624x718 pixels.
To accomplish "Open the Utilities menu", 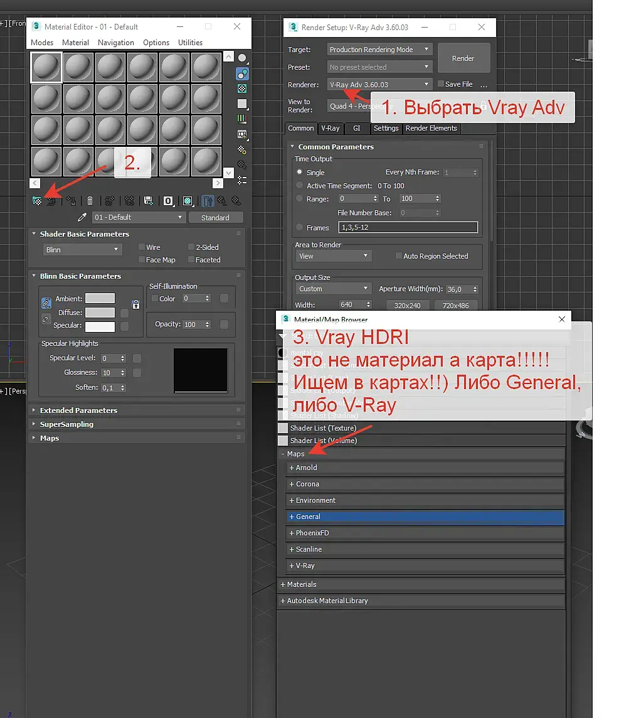I will (x=190, y=43).
